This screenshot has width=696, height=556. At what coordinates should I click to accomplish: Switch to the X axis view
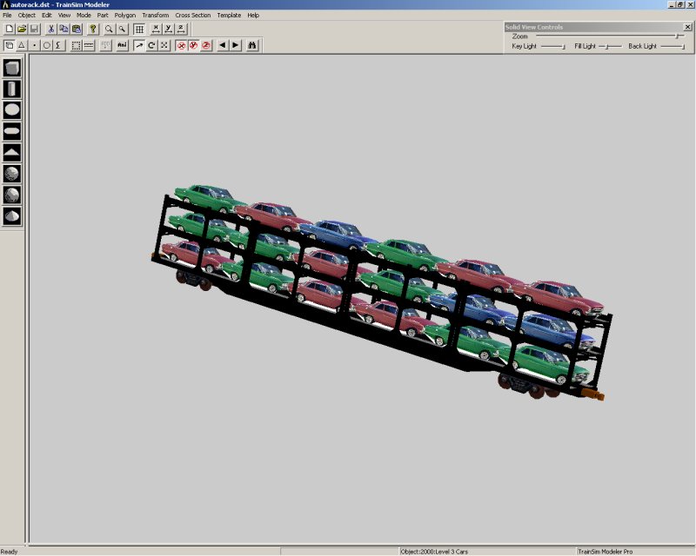click(156, 30)
